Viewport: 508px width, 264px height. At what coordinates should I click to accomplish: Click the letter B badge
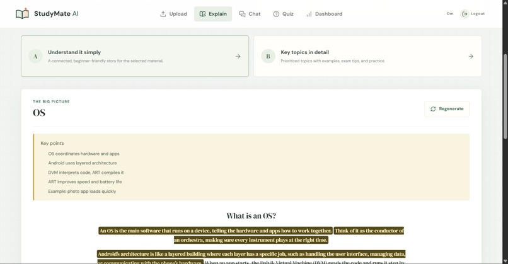coord(268,56)
